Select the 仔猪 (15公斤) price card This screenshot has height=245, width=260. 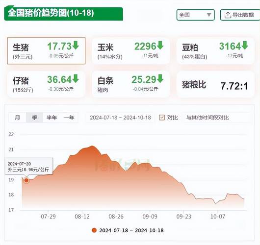(x=46, y=84)
